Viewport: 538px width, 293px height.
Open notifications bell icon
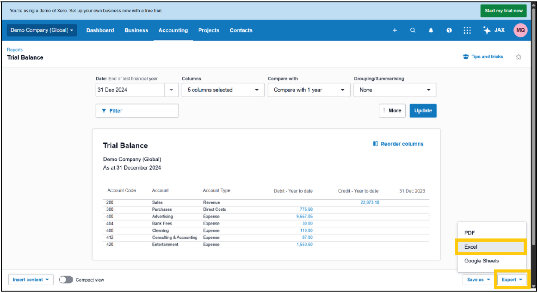point(431,30)
